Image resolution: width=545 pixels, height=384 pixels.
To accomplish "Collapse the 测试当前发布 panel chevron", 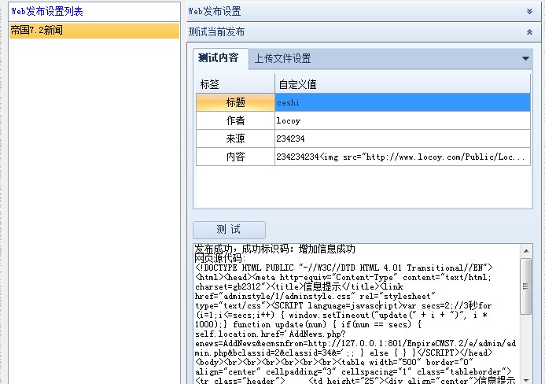I will [x=529, y=32].
